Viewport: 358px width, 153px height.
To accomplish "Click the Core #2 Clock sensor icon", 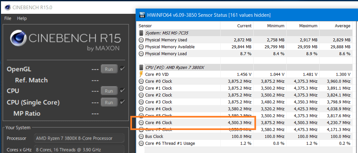I will pyautogui.click(x=141, y=95).
